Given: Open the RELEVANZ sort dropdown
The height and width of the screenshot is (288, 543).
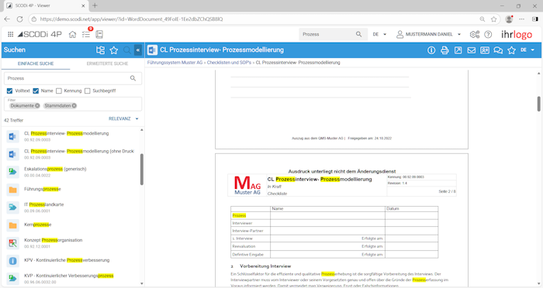Looking at the screenshot, I should [x=123, y=119].
